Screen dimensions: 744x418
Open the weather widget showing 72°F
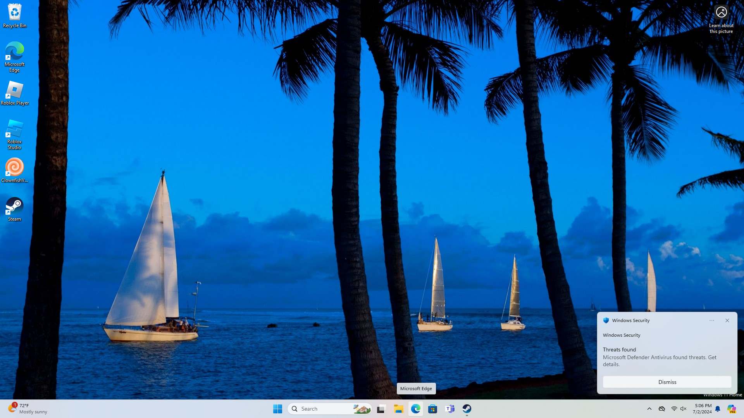[x=27, y=409]
